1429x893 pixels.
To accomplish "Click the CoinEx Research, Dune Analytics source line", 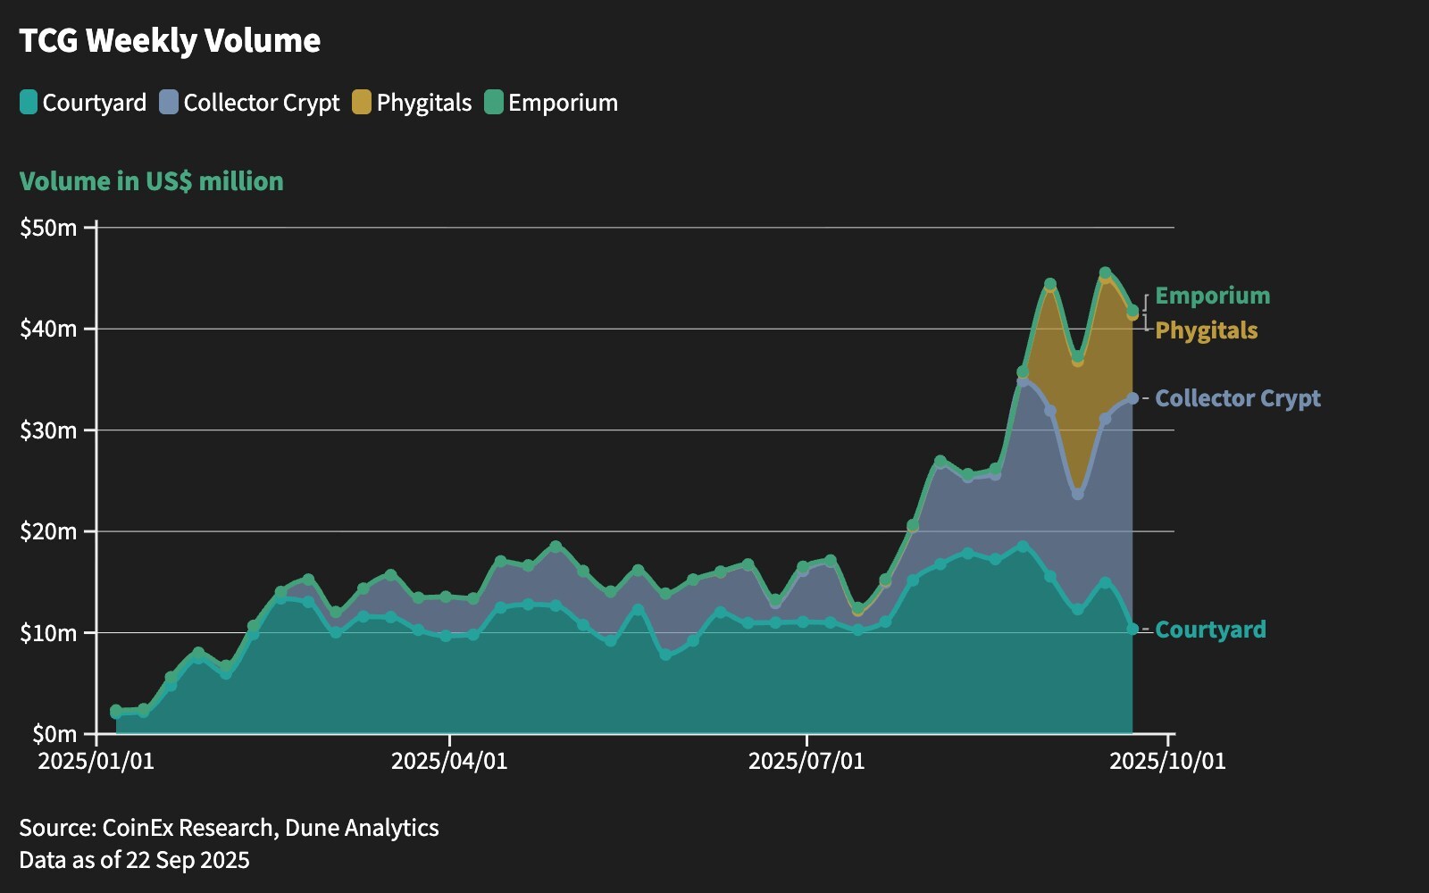I will [x=229, y=828].
